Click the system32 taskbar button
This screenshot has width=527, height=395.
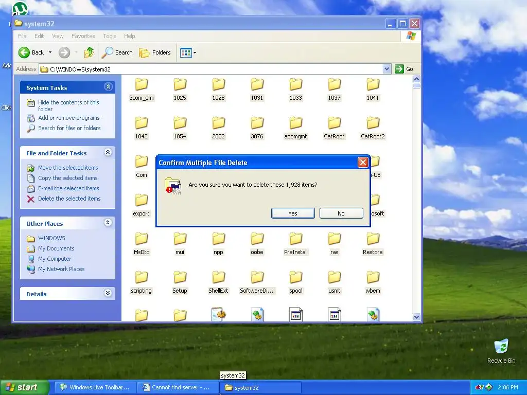coord(260,387)
